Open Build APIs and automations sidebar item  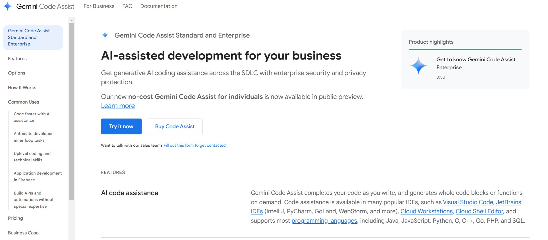(x=33, y=200)
